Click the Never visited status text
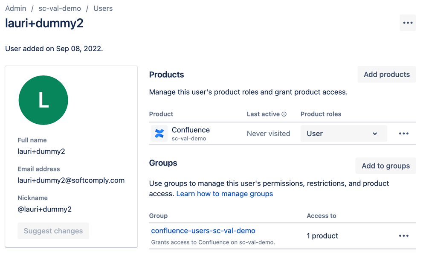Image resolution: width=426 pixels, height=253 pixels. coord(268,134)
